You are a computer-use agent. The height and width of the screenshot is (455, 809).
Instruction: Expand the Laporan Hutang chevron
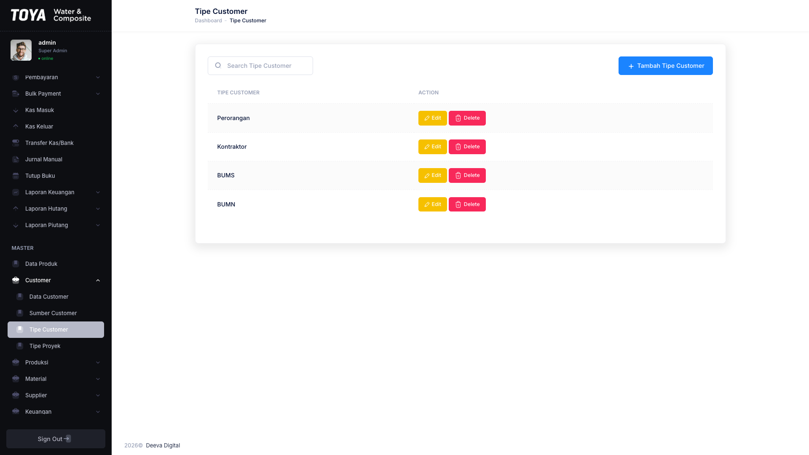coord(98,209)
